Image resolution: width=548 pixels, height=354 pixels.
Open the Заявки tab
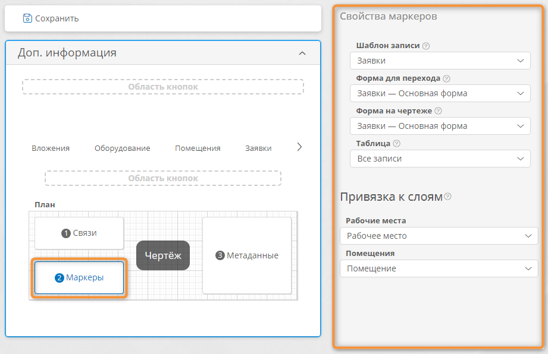point(258,148)
